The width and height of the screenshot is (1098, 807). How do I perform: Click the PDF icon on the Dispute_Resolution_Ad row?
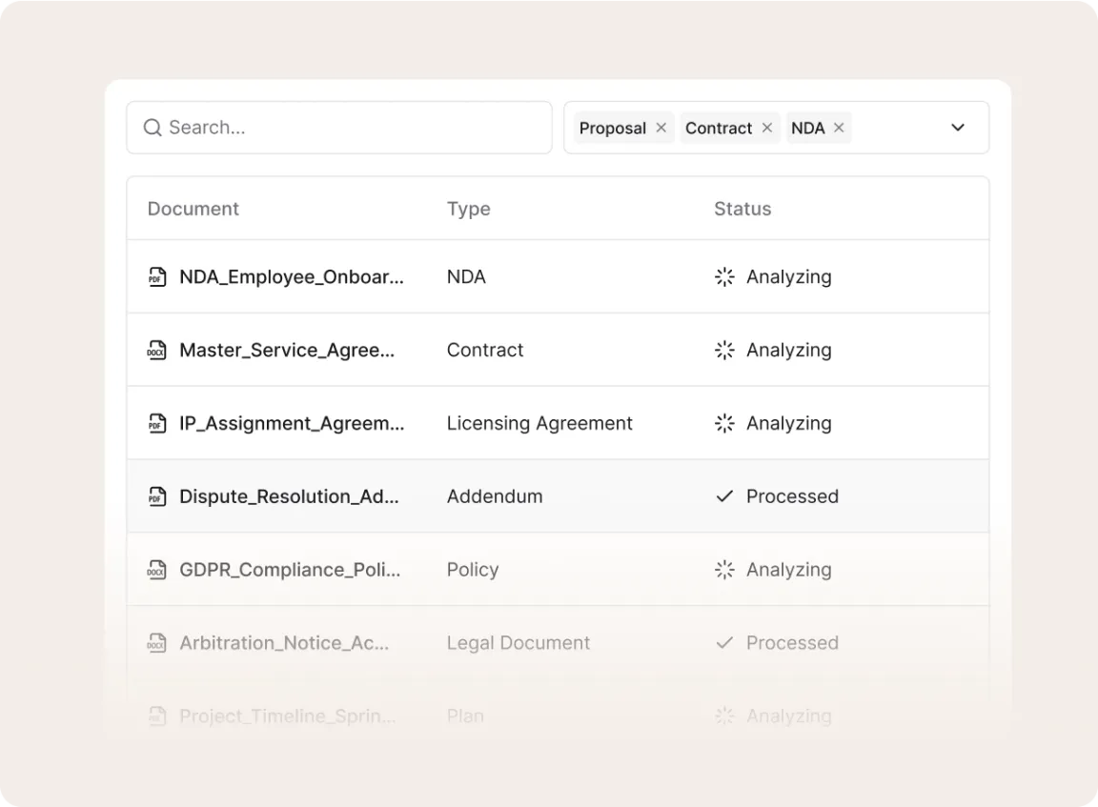157,496
